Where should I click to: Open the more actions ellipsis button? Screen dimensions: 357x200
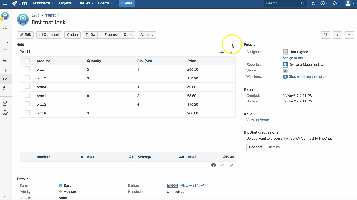tap(349, 35)
